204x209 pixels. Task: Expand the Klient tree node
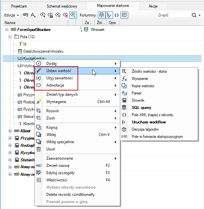[x=10, y=131]
